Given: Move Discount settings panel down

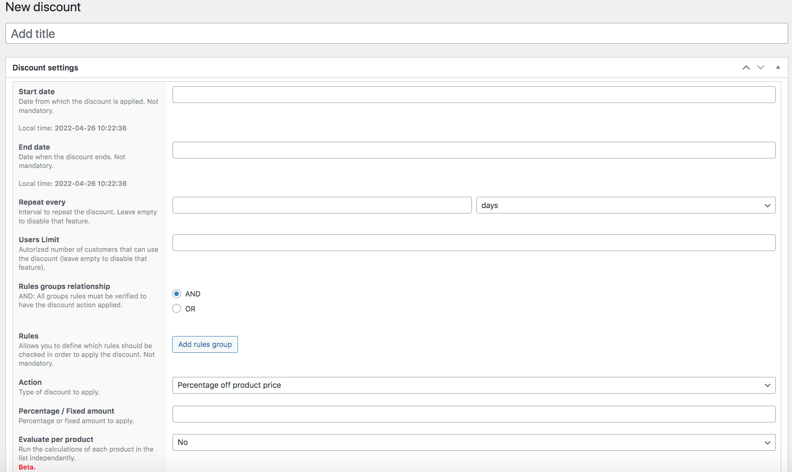Looking at the screenshot, I should tap(761, 68).
